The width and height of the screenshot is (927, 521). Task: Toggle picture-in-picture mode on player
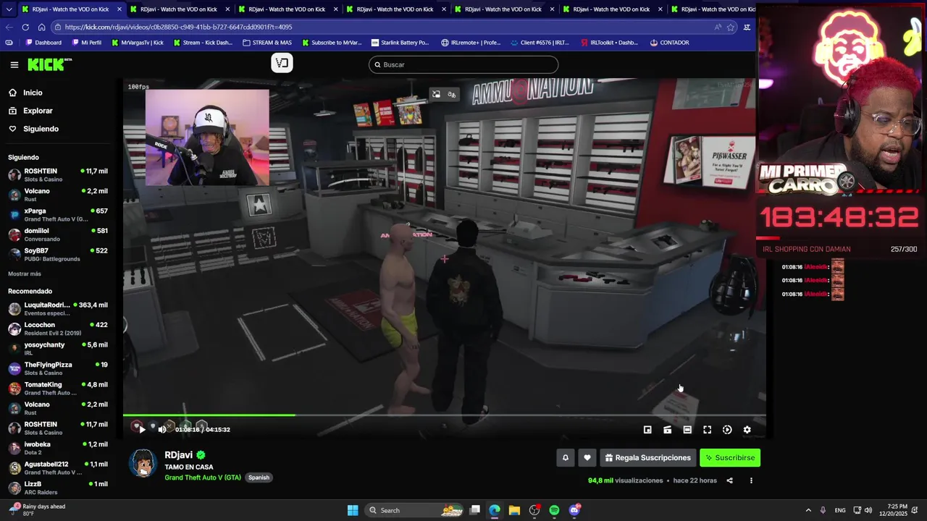tap(647, 429)
